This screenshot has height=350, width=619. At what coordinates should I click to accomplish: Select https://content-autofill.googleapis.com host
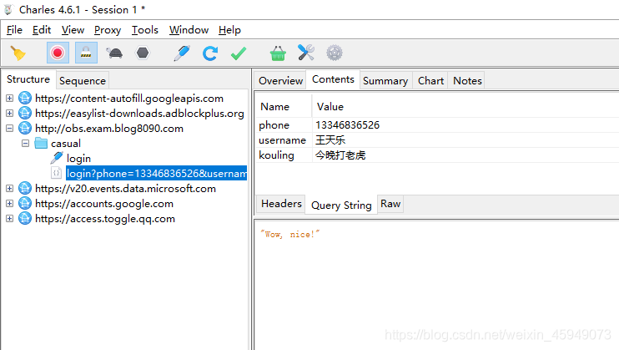click(x=129, y=98)
